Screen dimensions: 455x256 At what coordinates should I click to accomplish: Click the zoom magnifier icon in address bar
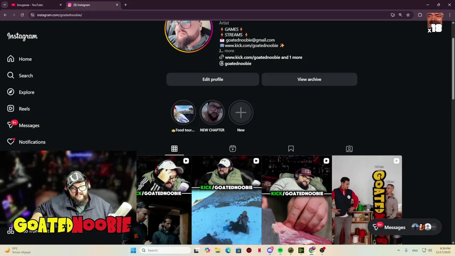[x=400, y=15]
